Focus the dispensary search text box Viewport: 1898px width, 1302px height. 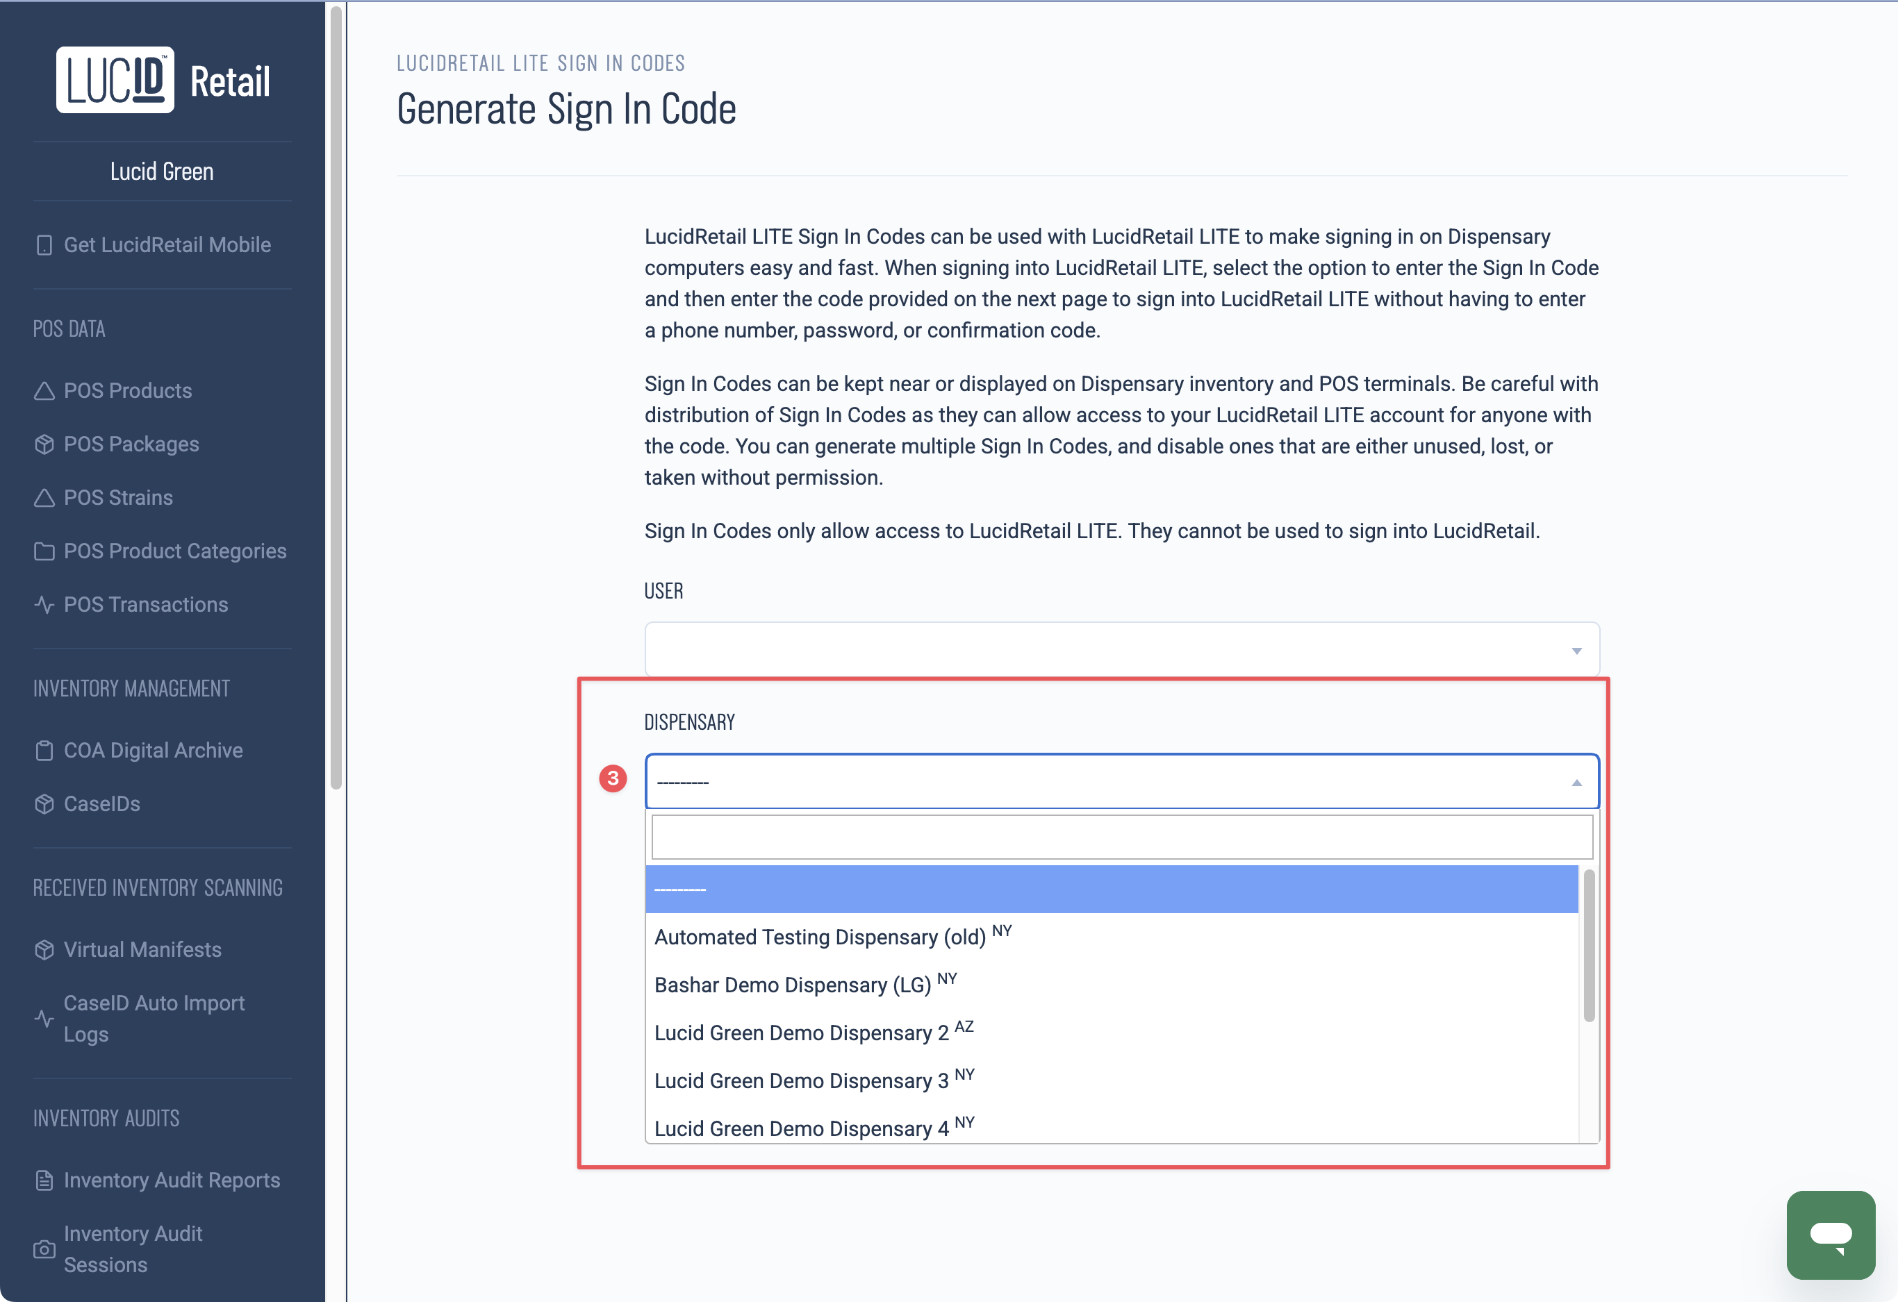pyautogui.click(x=1121, y=837)
